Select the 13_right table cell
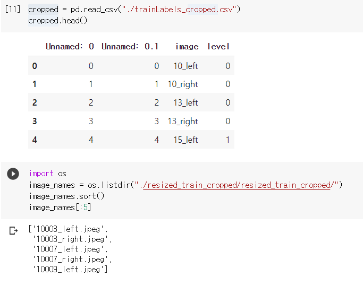This screenshot has height=285, width=363. [183, 122]
